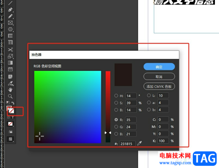This screenshot has width=219, height=168.
Task: Select the Gradient Swatch tool
Action: point(10,63)
